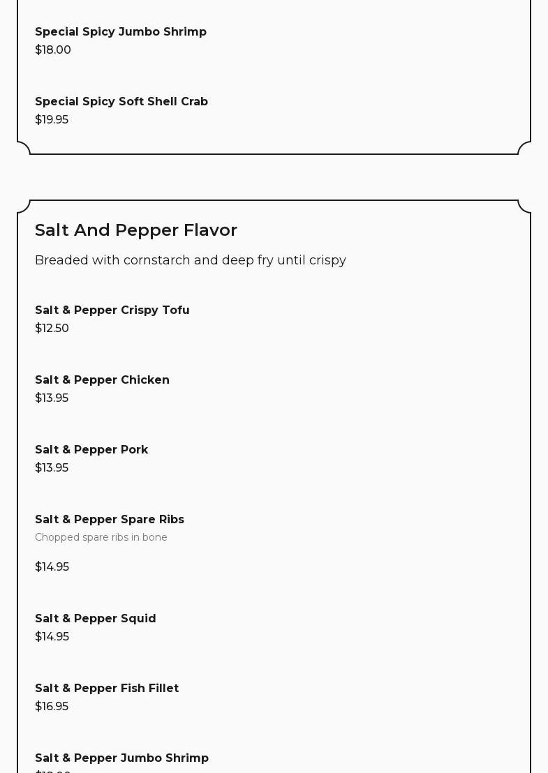
Task: Open Salt & Pepper Fish Fillet
Action: click(107, 688)
